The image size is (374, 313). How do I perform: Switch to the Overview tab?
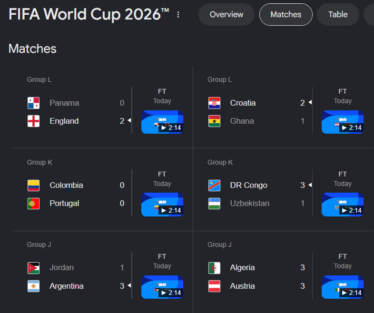point(226,15)
